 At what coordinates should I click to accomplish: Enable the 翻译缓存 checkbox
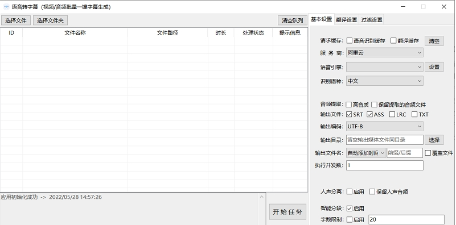(x=393, y=41)
